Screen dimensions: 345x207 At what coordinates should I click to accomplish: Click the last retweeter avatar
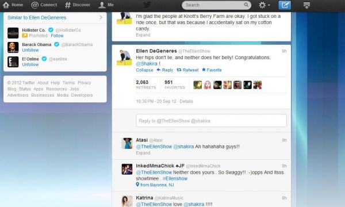point(258,85)
